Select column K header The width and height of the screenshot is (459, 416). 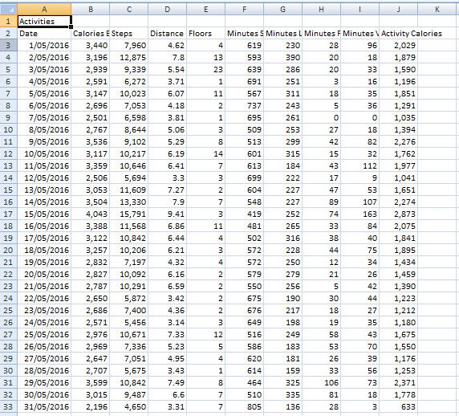pos(437,9)
